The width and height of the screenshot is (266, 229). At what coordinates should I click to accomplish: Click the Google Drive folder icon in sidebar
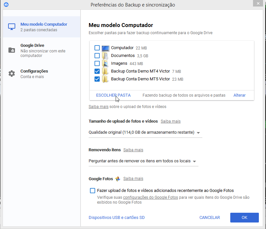(x=12, y=50)
